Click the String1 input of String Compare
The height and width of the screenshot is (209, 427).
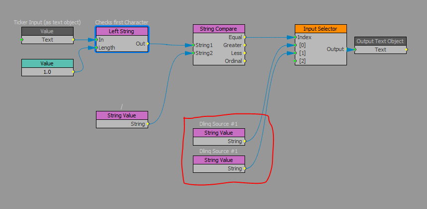click(x=194, y=45)
